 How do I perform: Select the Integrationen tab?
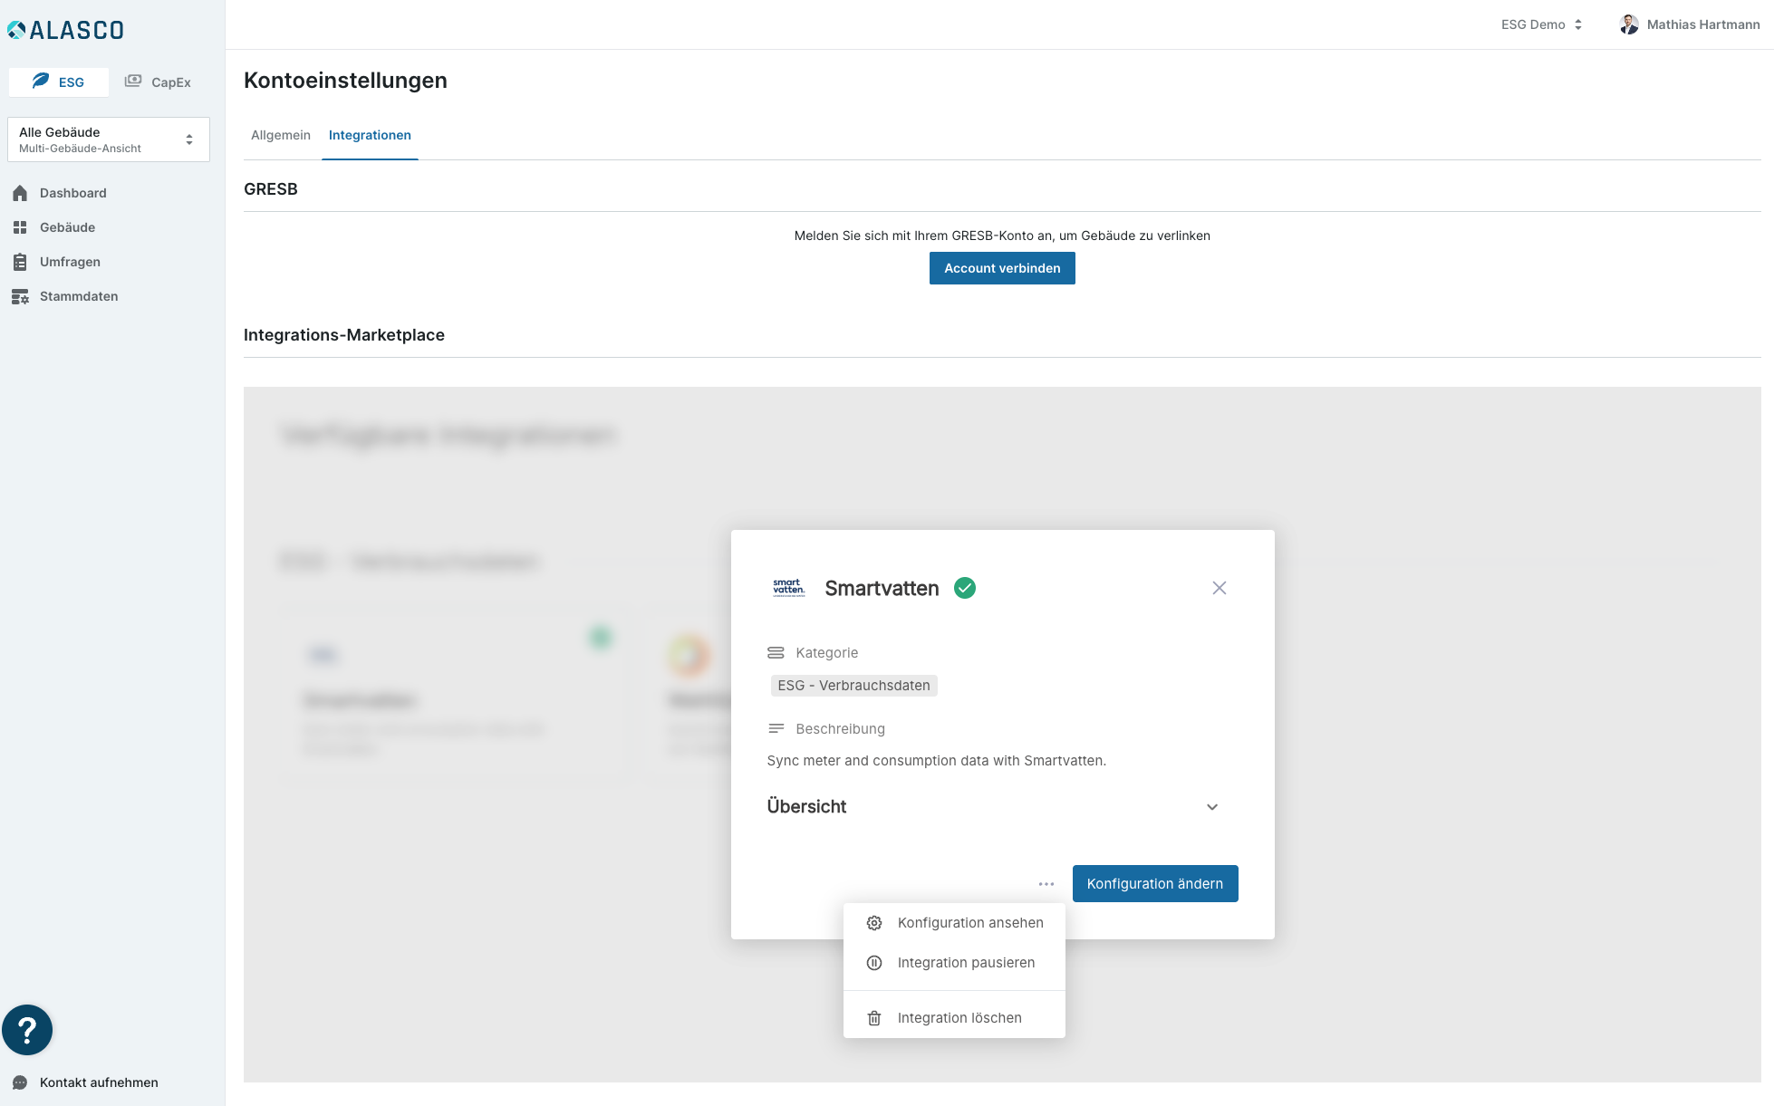(370, 135)
